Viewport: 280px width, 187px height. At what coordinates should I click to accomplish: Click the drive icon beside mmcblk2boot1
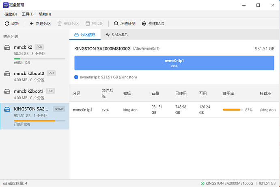[7, 91]
